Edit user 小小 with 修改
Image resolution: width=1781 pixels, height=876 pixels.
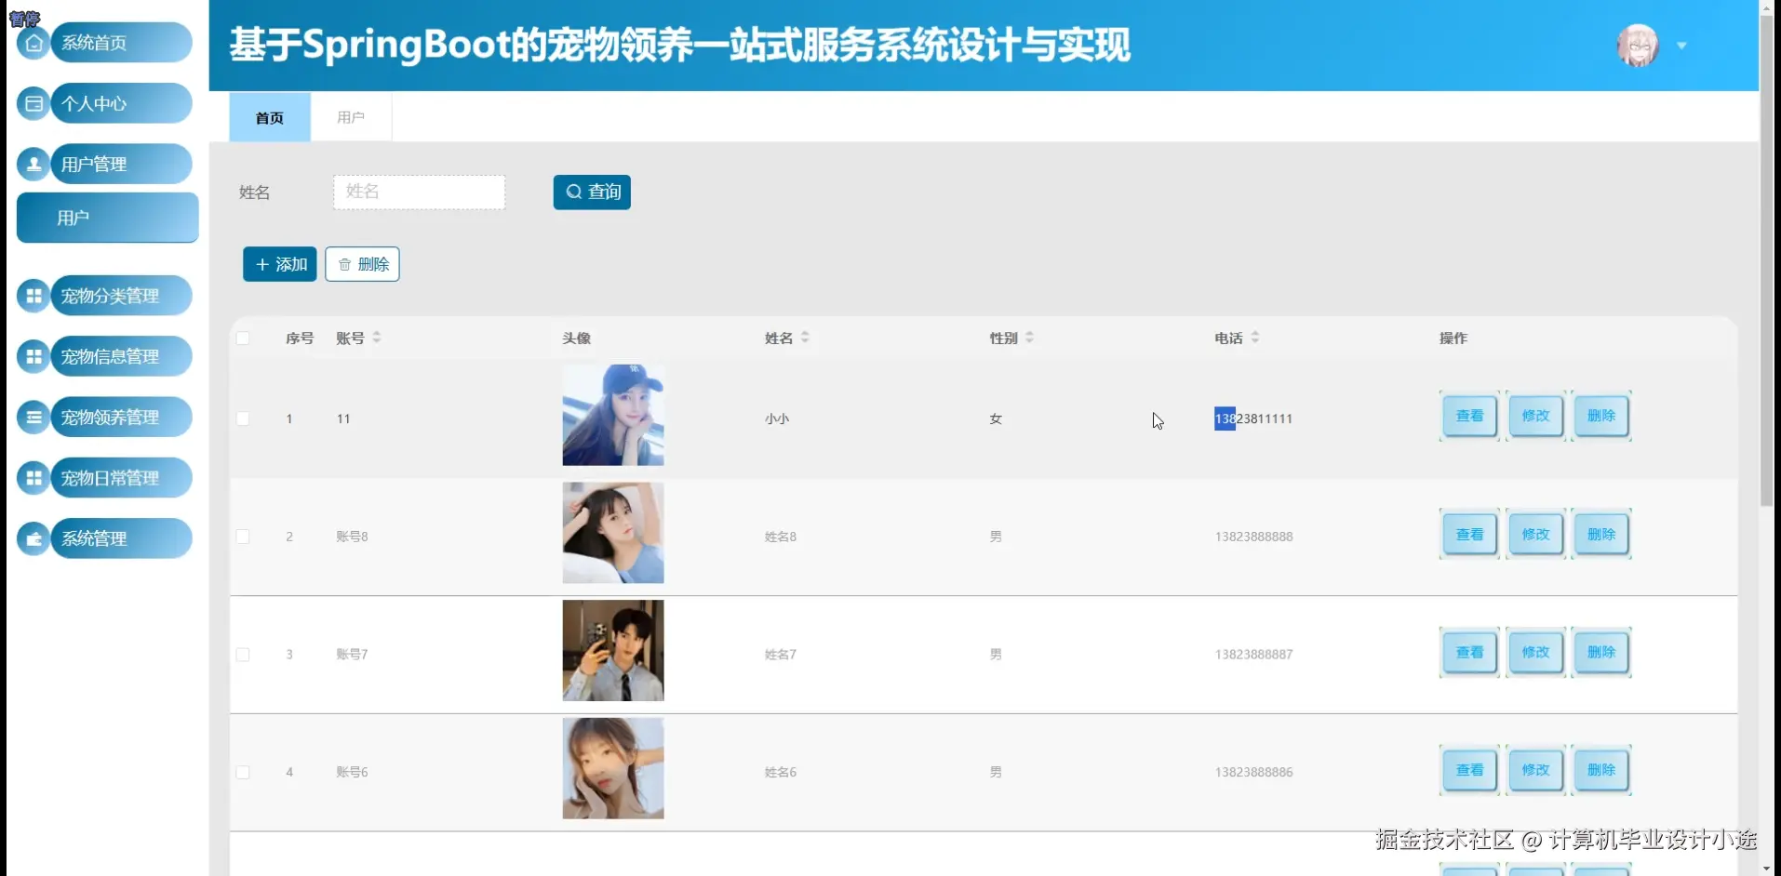pyautogui.click(x=1535, y=416)
